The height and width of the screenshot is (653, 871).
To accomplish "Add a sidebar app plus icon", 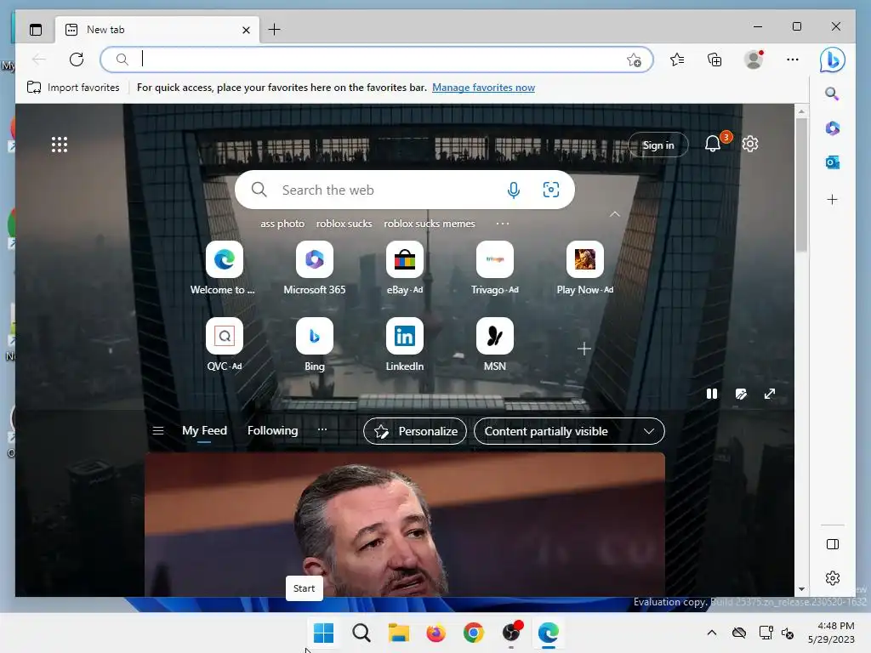I will click(x=832, y=199).
